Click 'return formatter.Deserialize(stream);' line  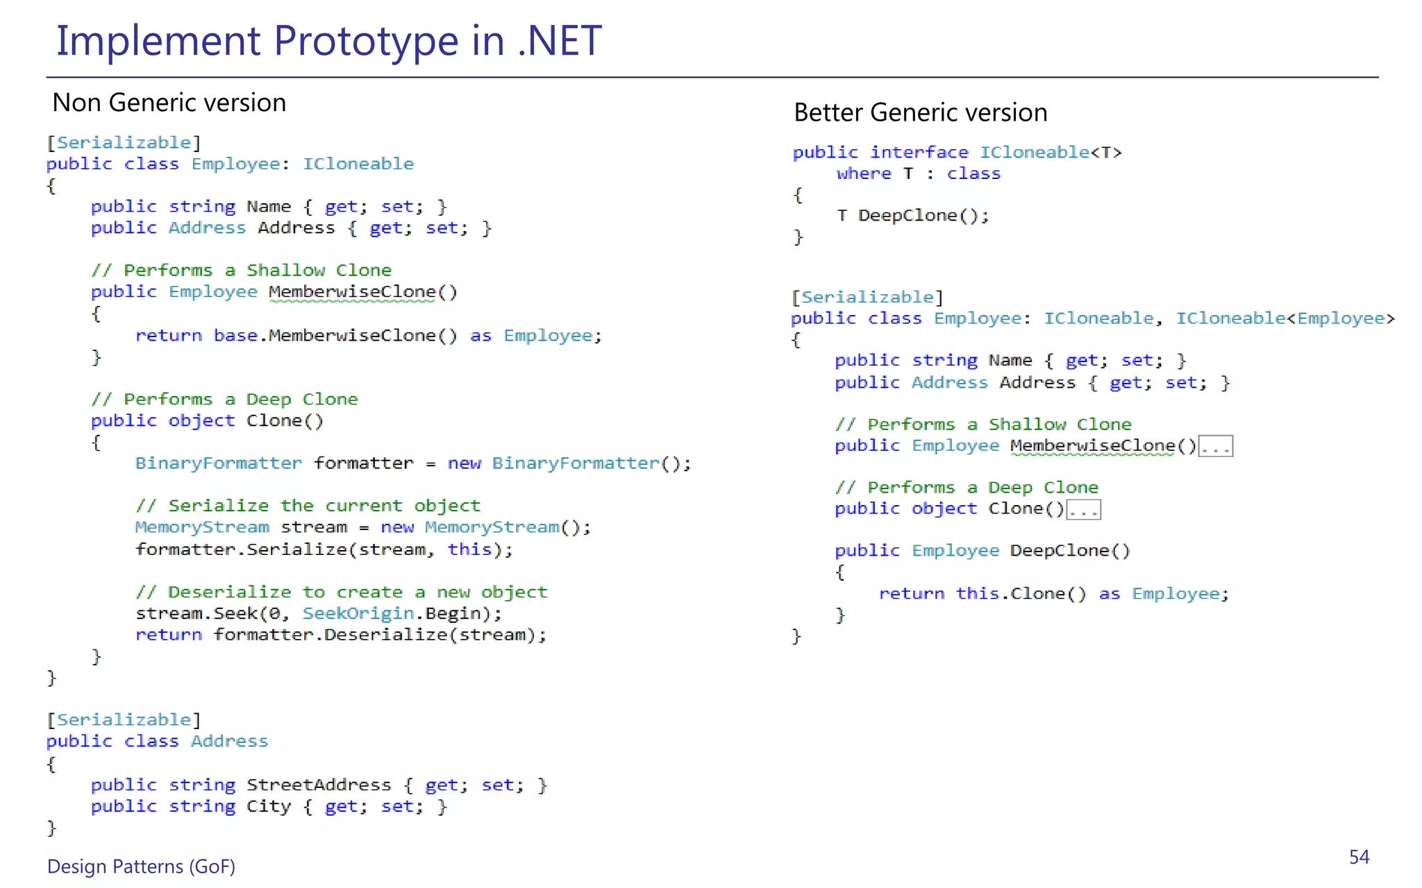click(x=341, y=635)
